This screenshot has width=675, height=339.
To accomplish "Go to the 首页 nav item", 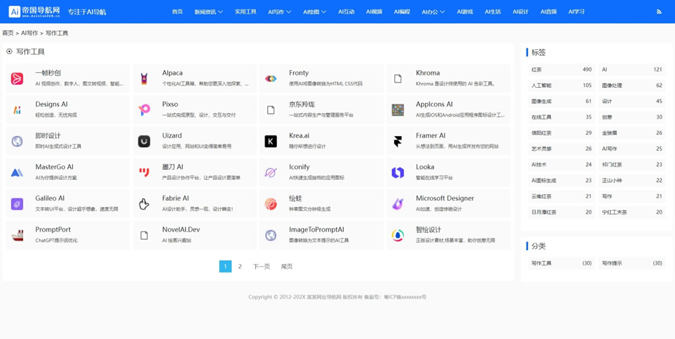I will [x=178, y=12].
